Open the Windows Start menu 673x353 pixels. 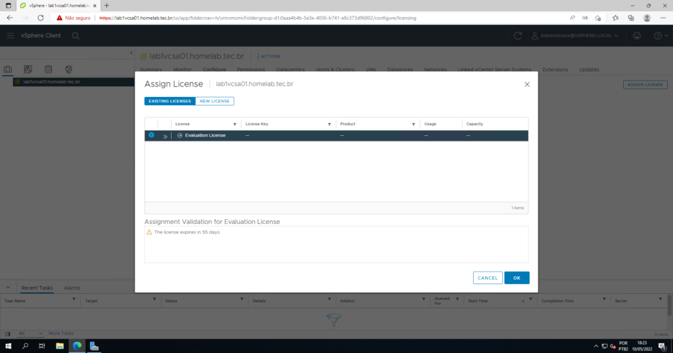[8, 346]
